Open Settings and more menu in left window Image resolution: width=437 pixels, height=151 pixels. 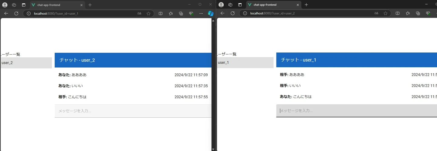click(201, 13)
